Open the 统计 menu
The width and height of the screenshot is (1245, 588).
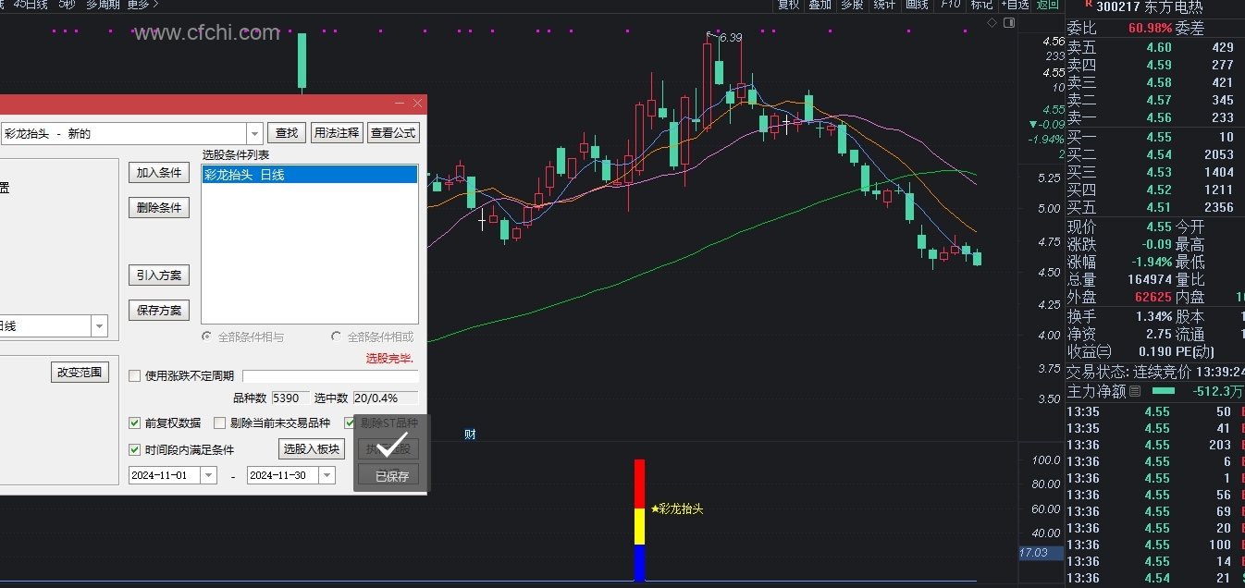(884, 5)
